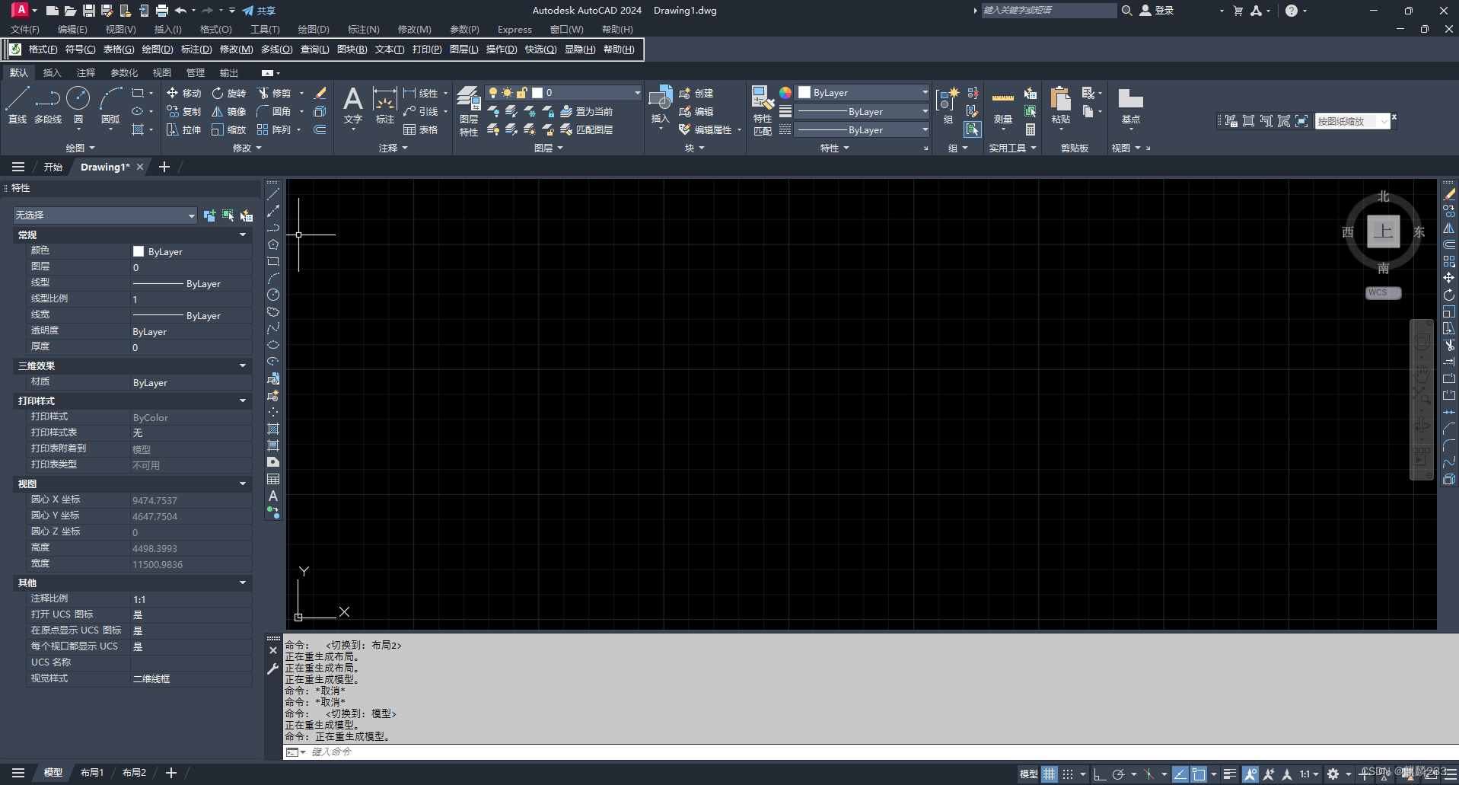Open the ByLayer object color dropdown
The height and width of the screenshot is (785, 1459).
point(862,93)
